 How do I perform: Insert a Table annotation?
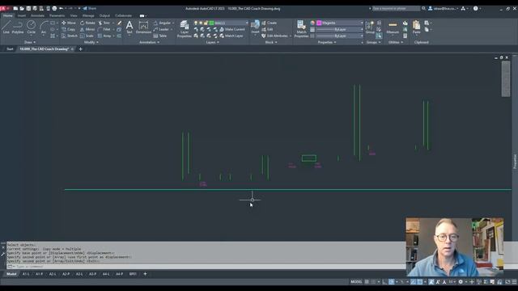pyautogui.click(x=160, y=36)
